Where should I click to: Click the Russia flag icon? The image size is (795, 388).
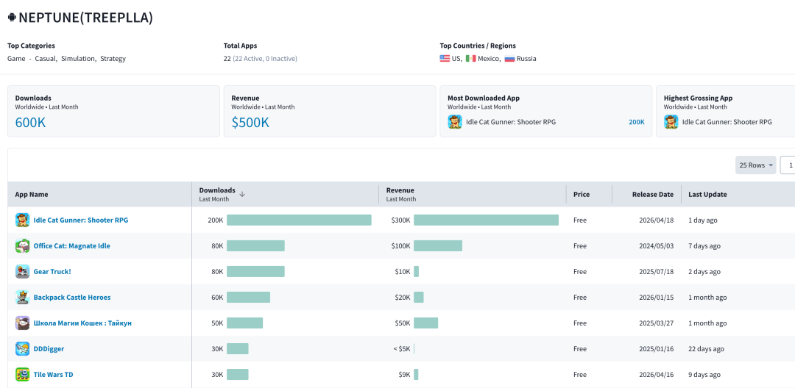tap(509, 59)
